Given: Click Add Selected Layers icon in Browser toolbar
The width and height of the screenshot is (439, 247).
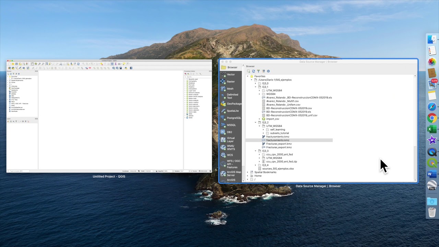Looking at the screenshot, I should tap(248, 71).
